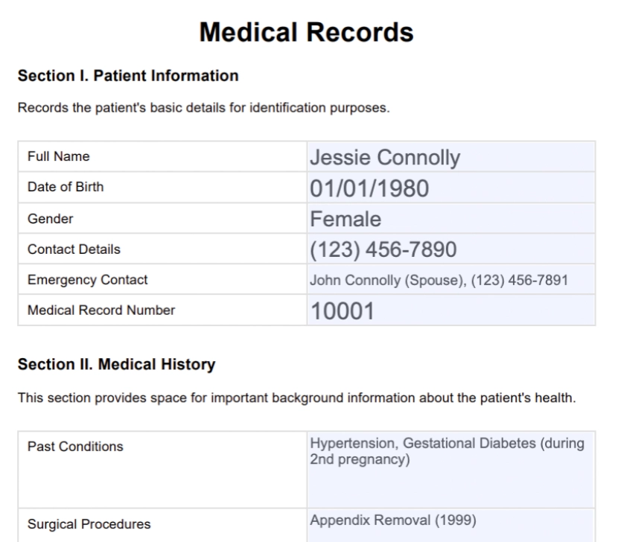The width and height of the screenshot is (618, 542).
Task: Click the Section II. Medical History heading
Action: pos(117,364)
